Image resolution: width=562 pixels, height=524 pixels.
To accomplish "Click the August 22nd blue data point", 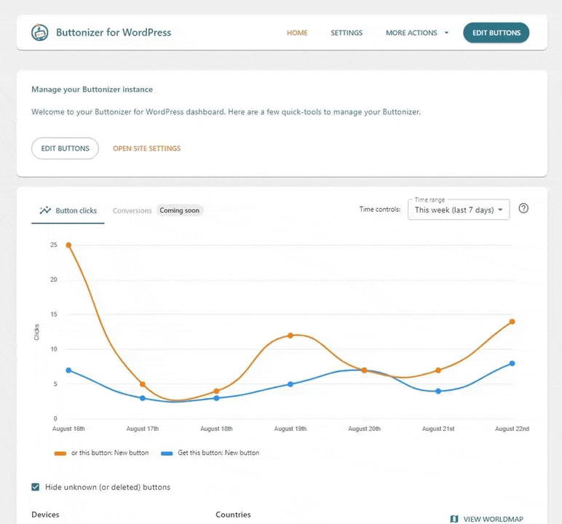I will pos(512,363).
